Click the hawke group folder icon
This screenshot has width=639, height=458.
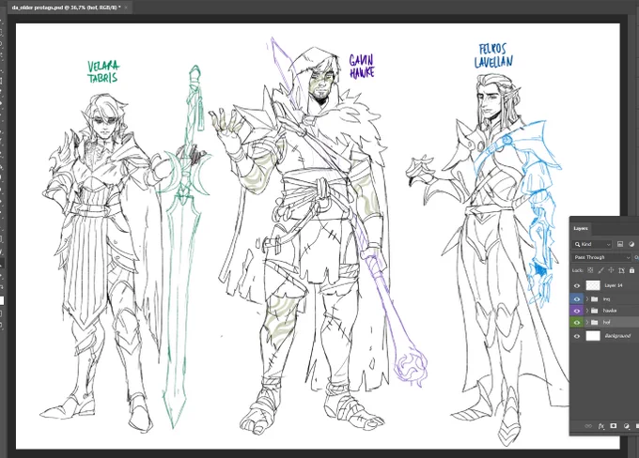click(595, 311)
